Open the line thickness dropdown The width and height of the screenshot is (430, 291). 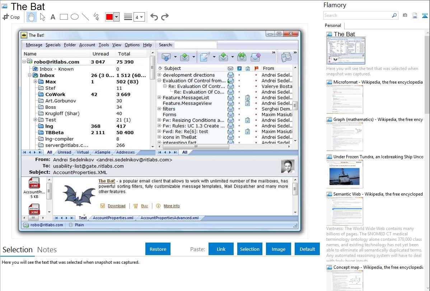(139, 17)
